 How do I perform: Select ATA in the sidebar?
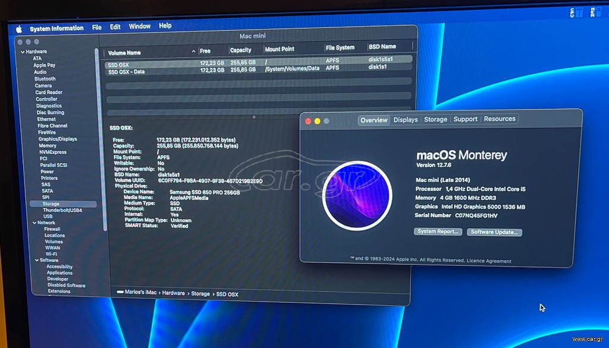click(37, 58)
